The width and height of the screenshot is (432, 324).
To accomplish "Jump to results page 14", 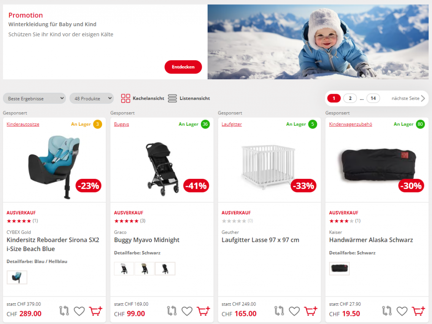I will (373, 98).
